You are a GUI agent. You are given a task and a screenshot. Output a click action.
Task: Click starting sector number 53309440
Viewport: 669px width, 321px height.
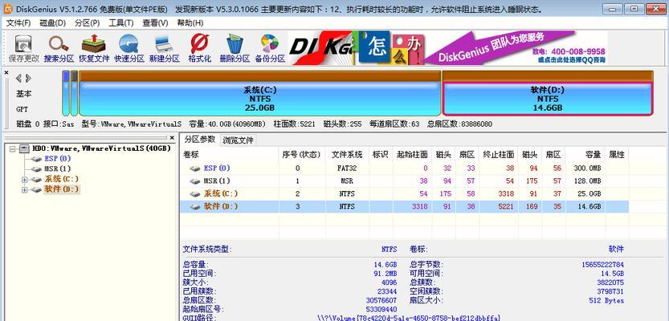pyautogui.click(x=381, y=309)
